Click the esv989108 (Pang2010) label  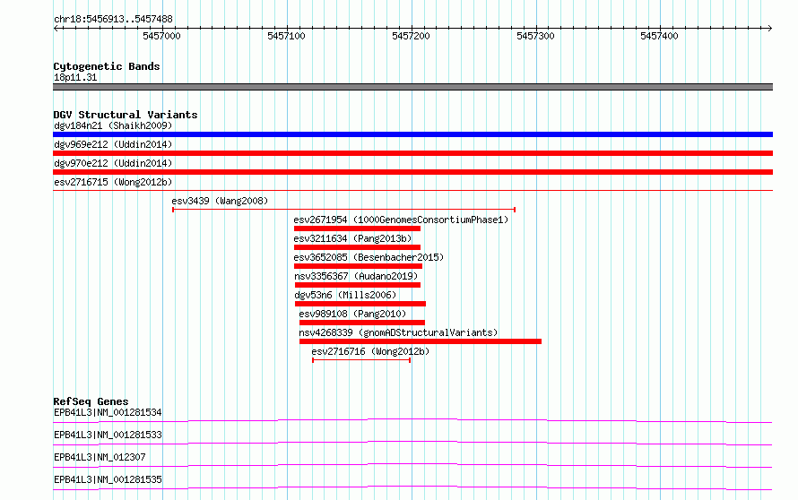[352, 314]
